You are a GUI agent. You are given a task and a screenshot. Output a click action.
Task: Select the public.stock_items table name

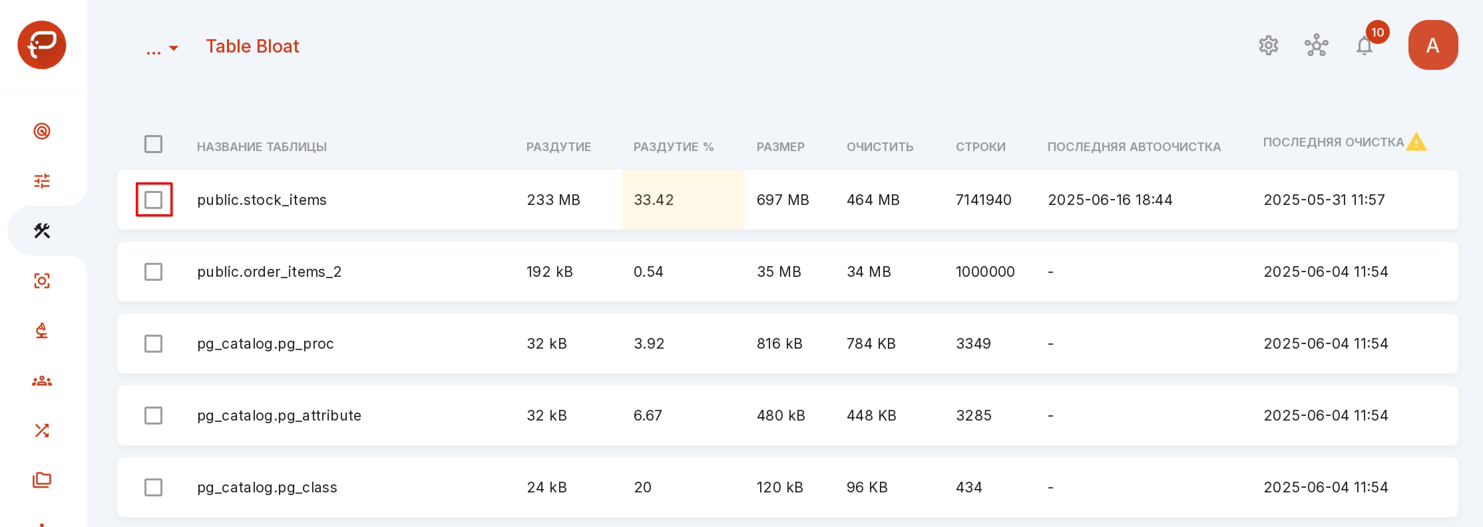pyautogui.click(x=262, y=200)
